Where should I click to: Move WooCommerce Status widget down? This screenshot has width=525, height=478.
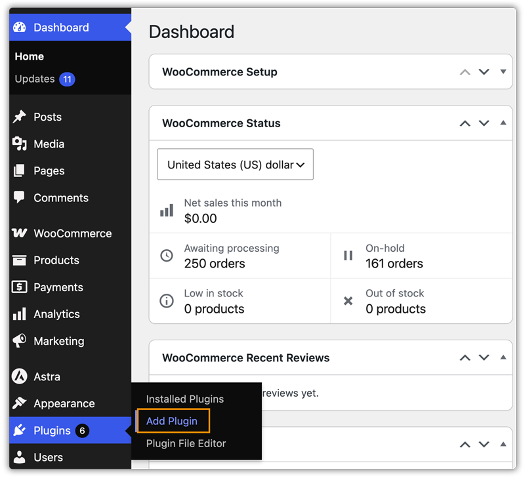pos(484,123)
